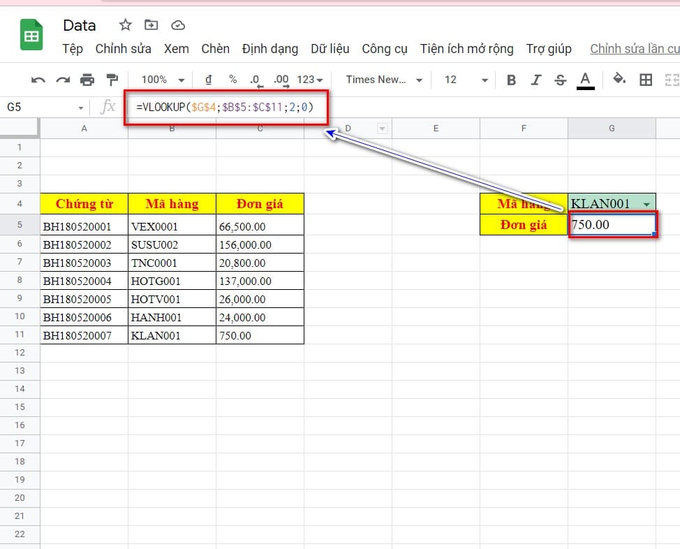680x549 pixels.
Task: Open the Chỉnh sửa menu
Action: 123,49
